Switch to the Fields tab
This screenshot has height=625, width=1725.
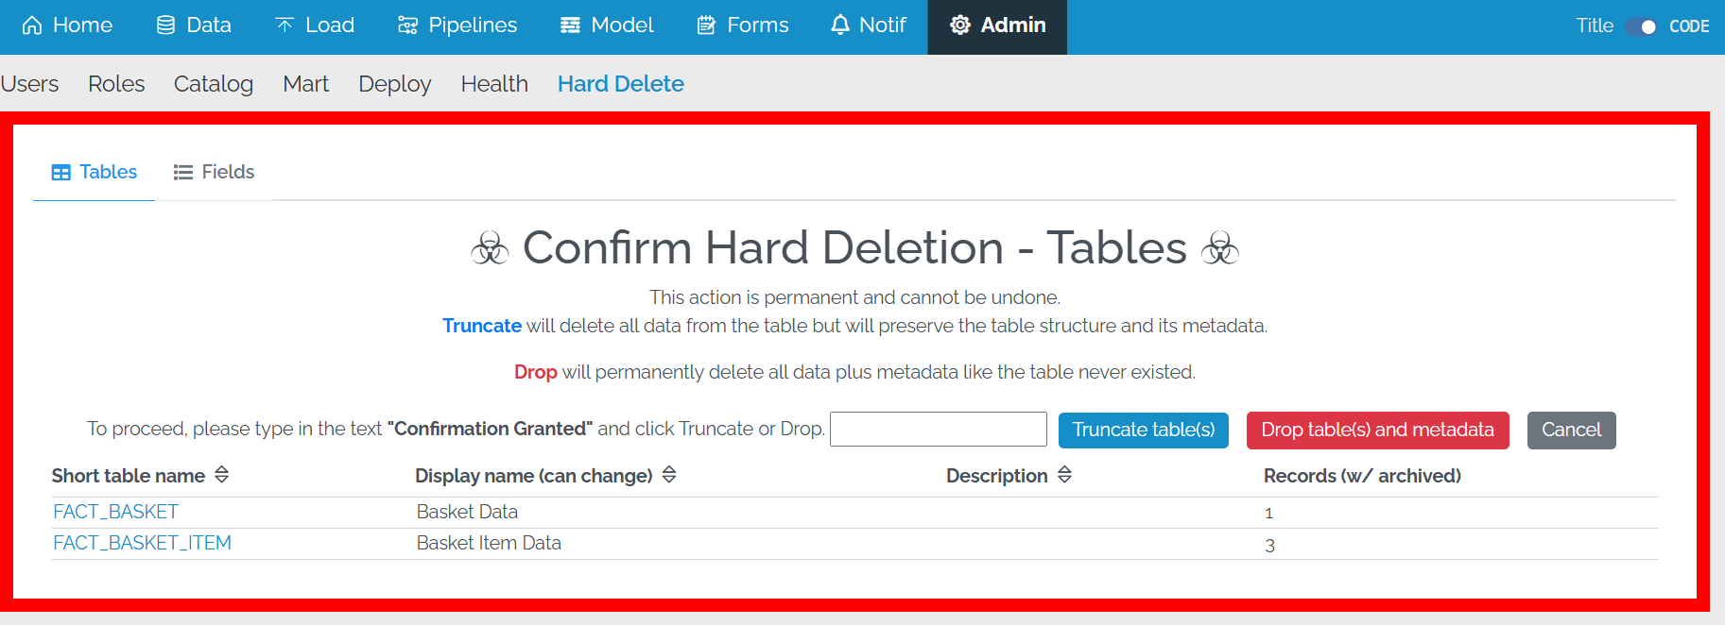click(x=213, y=172)
